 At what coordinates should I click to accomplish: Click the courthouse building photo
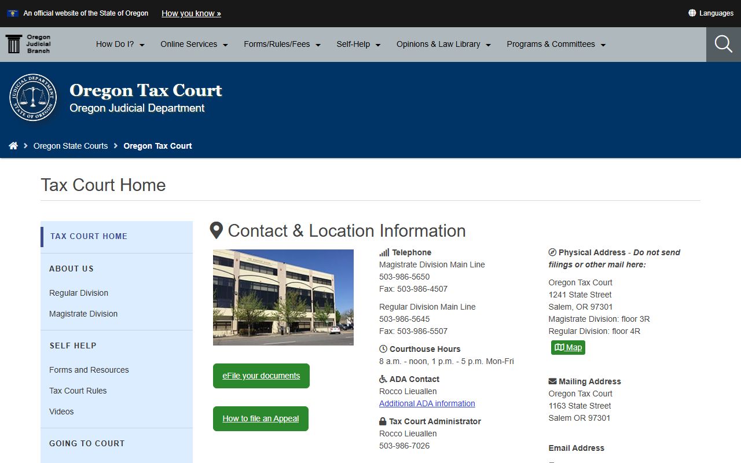coord(283,297)
